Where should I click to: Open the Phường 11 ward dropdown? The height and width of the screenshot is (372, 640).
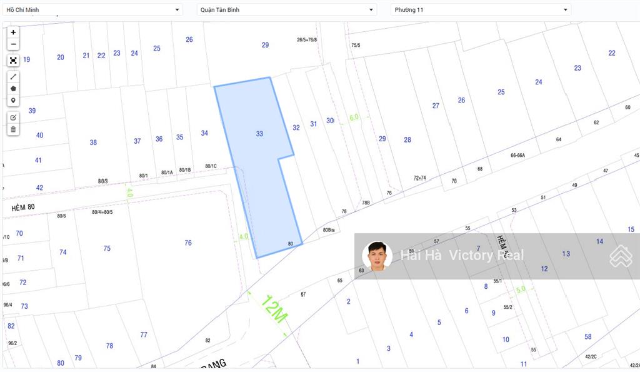481,10
